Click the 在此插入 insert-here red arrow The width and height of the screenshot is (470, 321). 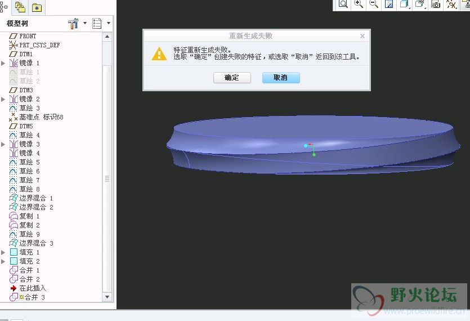[14, 288]
